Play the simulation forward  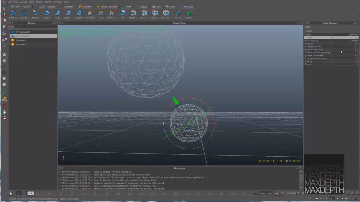click(x=337, y=198)
